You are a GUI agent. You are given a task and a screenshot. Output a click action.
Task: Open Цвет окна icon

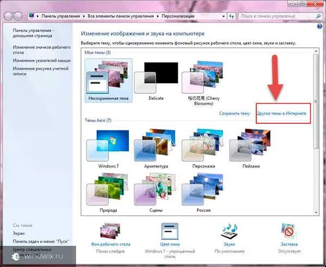pos(170,231)
